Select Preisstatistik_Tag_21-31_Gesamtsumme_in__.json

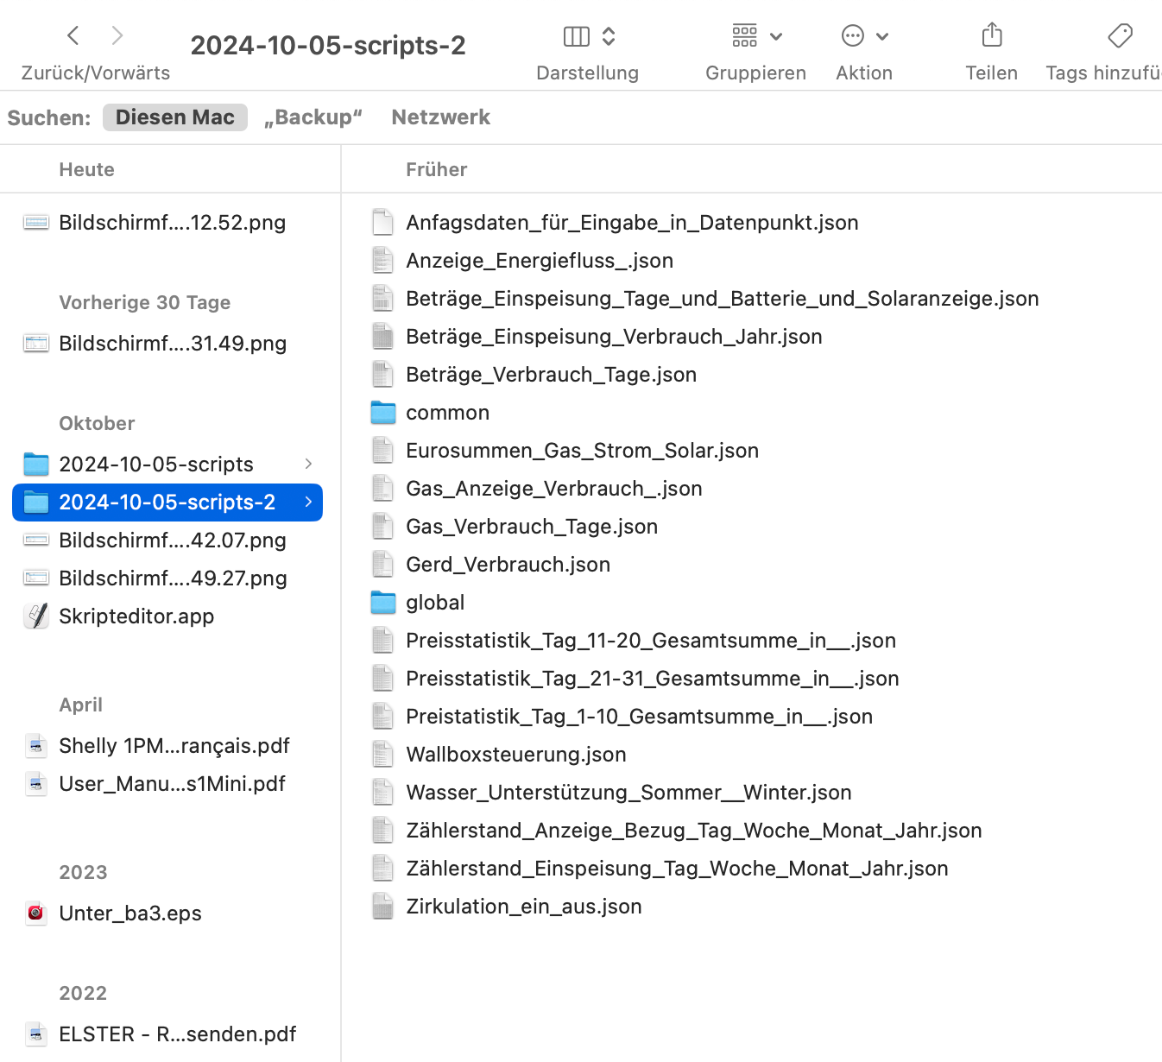(653, 679)
